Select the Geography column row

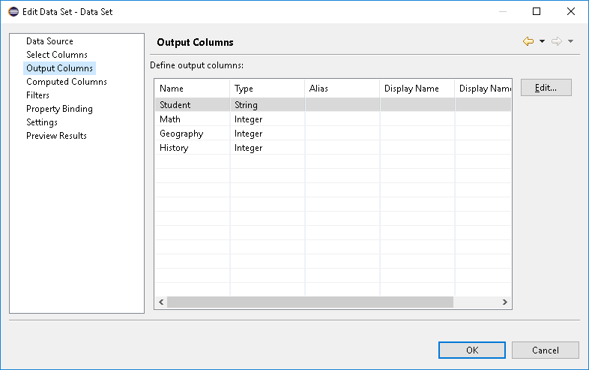333,134
